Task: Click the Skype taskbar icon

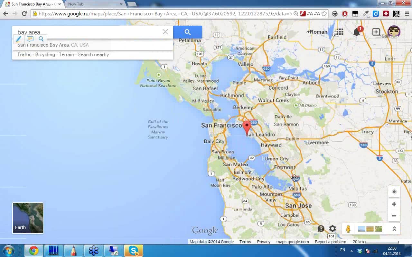Action: pos(133,251)
